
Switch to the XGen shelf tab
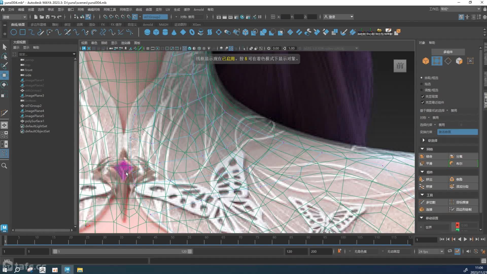197,25
